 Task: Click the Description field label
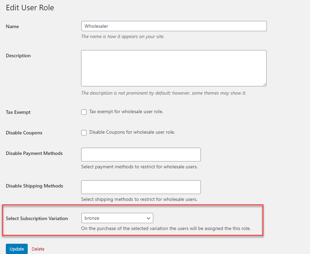[x=18, y=56]
